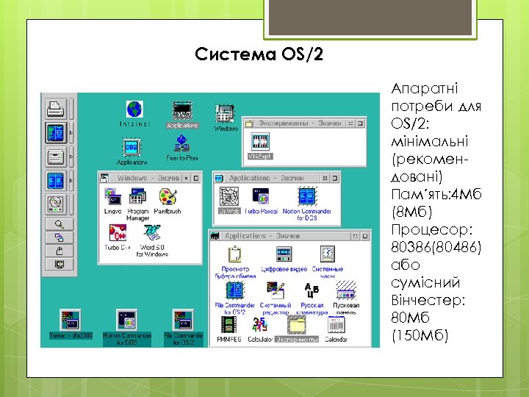Launch File Commander for OS/2 in Applications window

[234, 290]
